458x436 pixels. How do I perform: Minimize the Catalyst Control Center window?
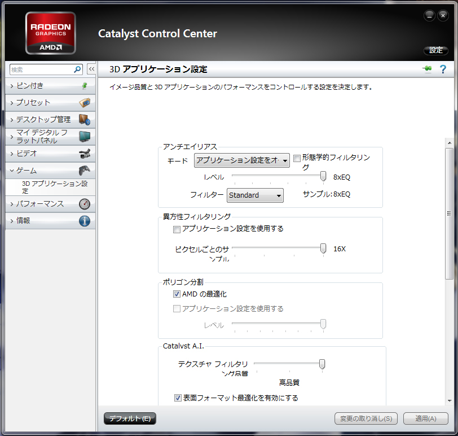point(429,16)
